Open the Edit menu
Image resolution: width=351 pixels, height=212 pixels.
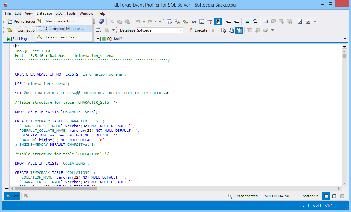click(18, 13)
